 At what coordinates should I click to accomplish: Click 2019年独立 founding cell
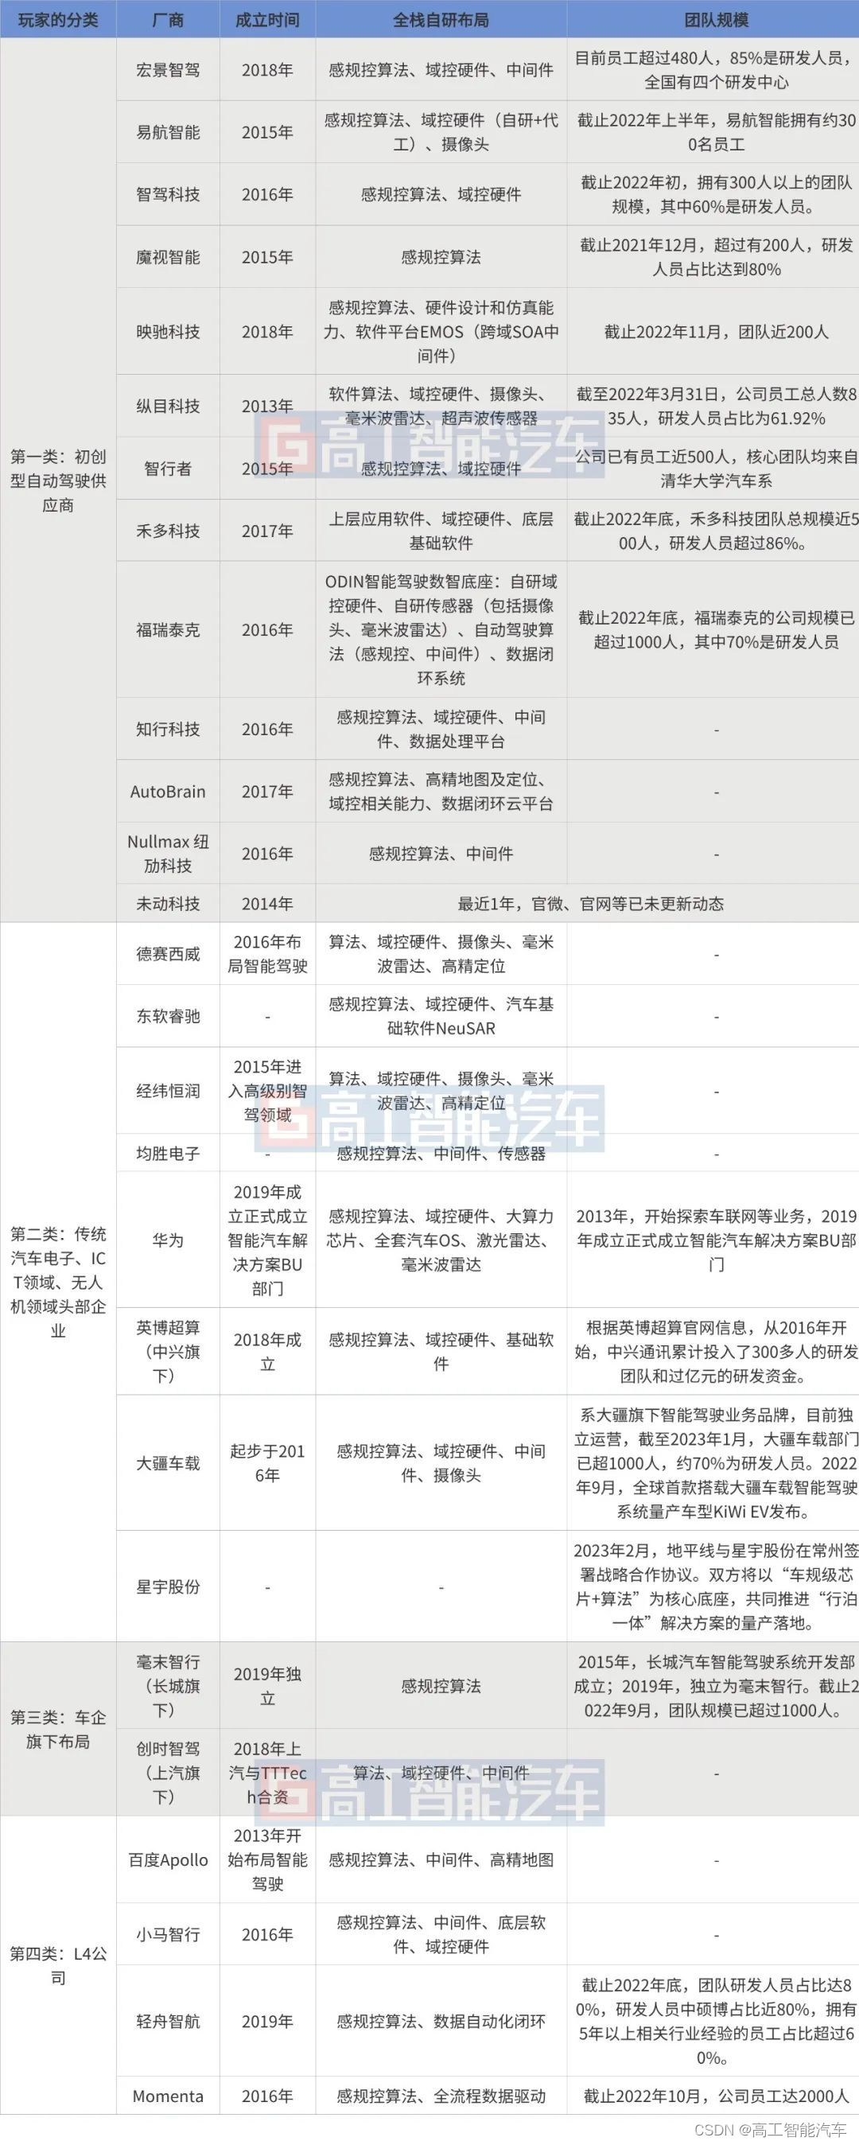[267, 1686]
